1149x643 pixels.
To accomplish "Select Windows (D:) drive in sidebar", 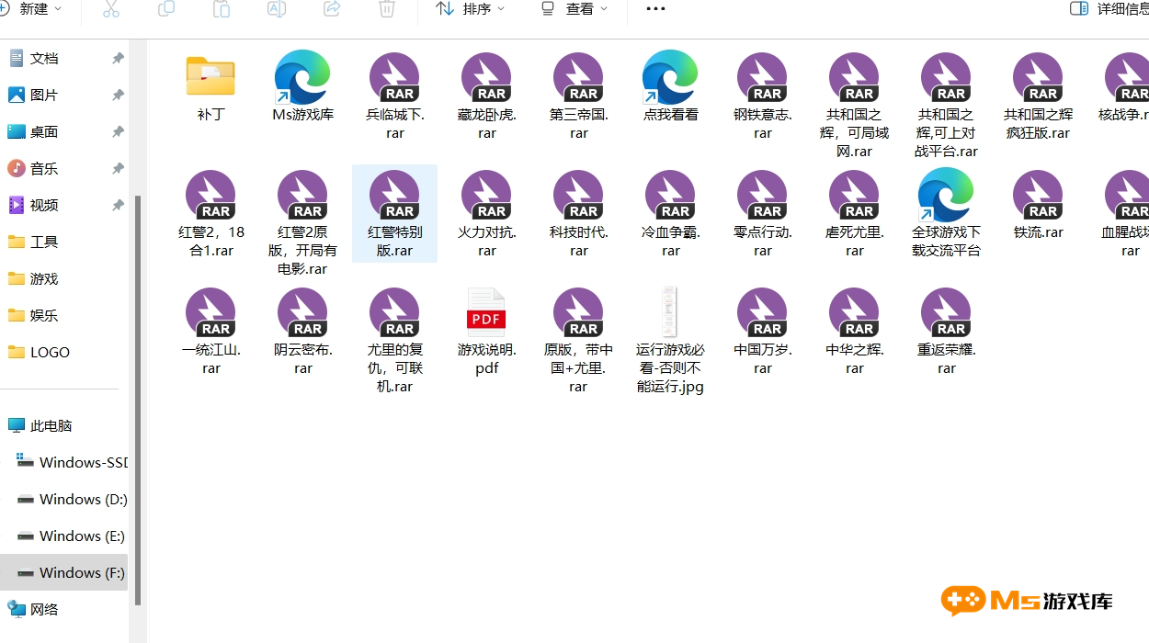I will 83,500.
